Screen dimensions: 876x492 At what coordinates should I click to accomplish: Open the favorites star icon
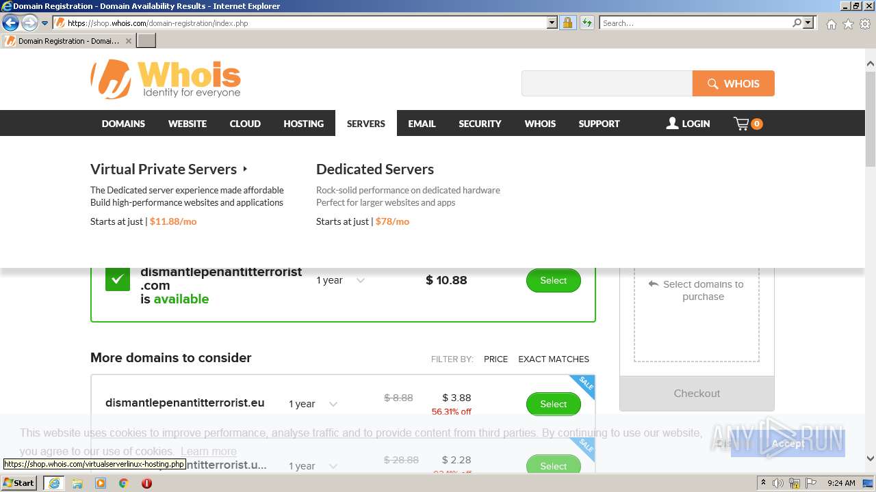pos(848,23)
